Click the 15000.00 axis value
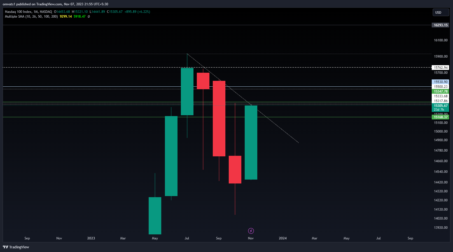This screenshot has width=453, height=252. click(x=441, y=131)
